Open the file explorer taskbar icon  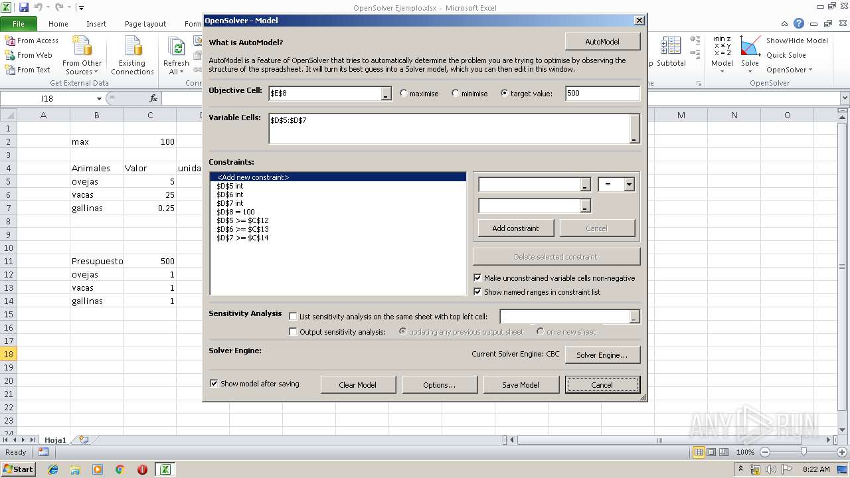click(75, 469)
